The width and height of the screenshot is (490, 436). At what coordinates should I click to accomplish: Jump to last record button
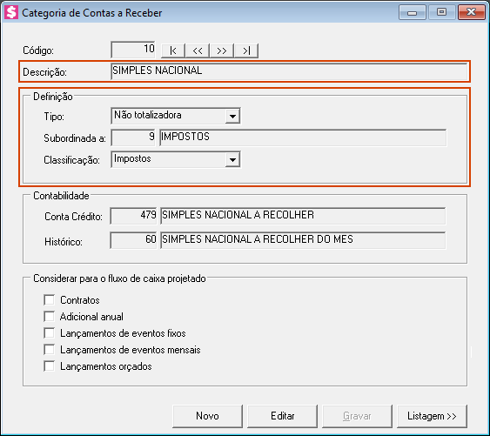(246, 50)
